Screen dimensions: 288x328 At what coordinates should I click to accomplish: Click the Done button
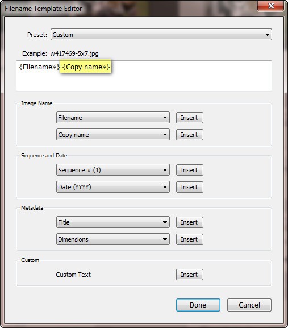point(198,305)
